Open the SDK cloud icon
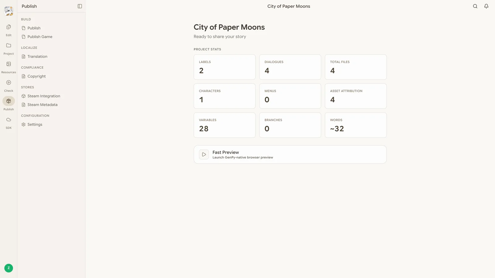 click(x=9, y=120)
